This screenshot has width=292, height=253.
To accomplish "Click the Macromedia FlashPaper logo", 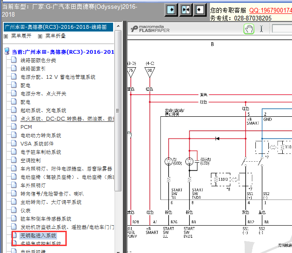I will (150, 29).
